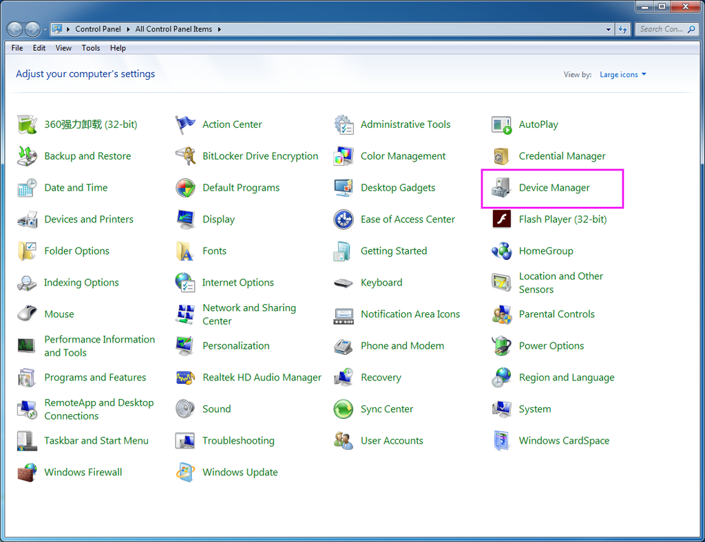Click the BitLocker Drive Encryption keys icon

tap(185, 156)
